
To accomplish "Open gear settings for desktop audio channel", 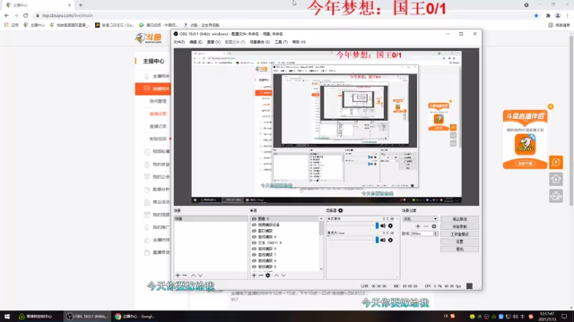I will point(391,226).
